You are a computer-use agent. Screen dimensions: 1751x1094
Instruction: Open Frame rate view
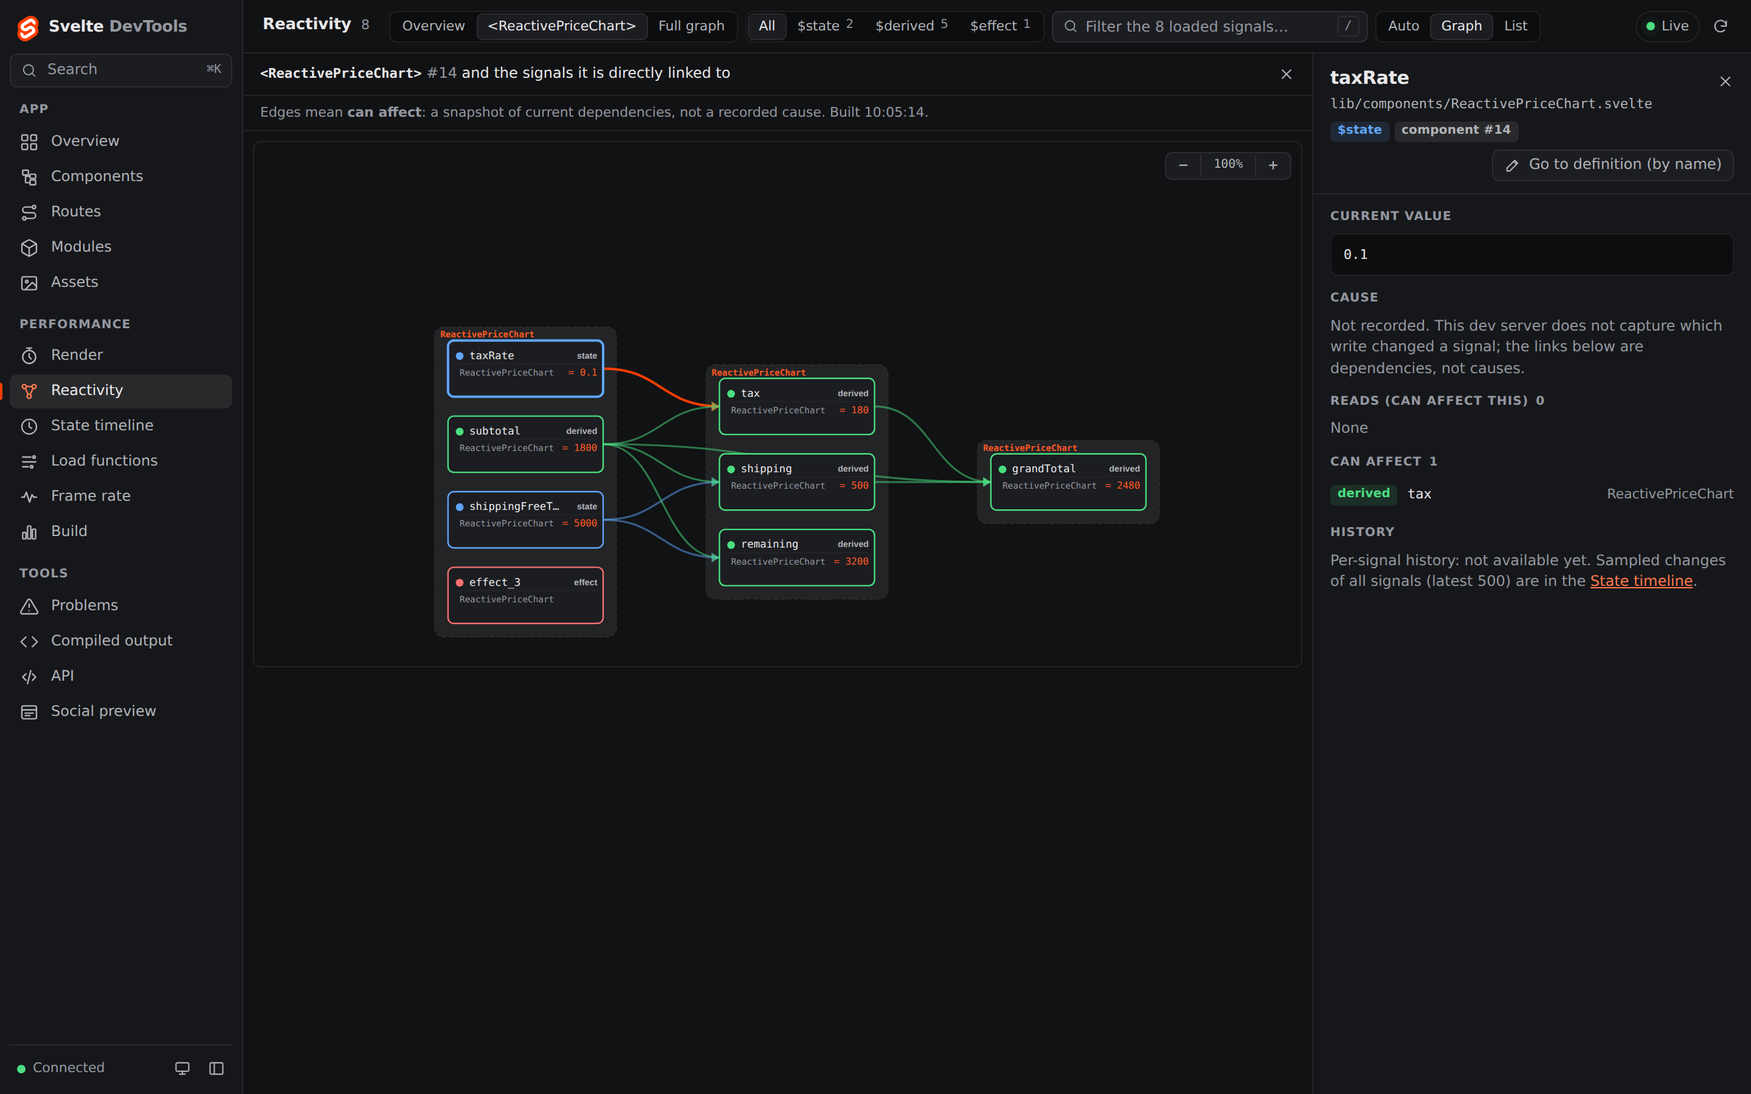coord(121,497)
